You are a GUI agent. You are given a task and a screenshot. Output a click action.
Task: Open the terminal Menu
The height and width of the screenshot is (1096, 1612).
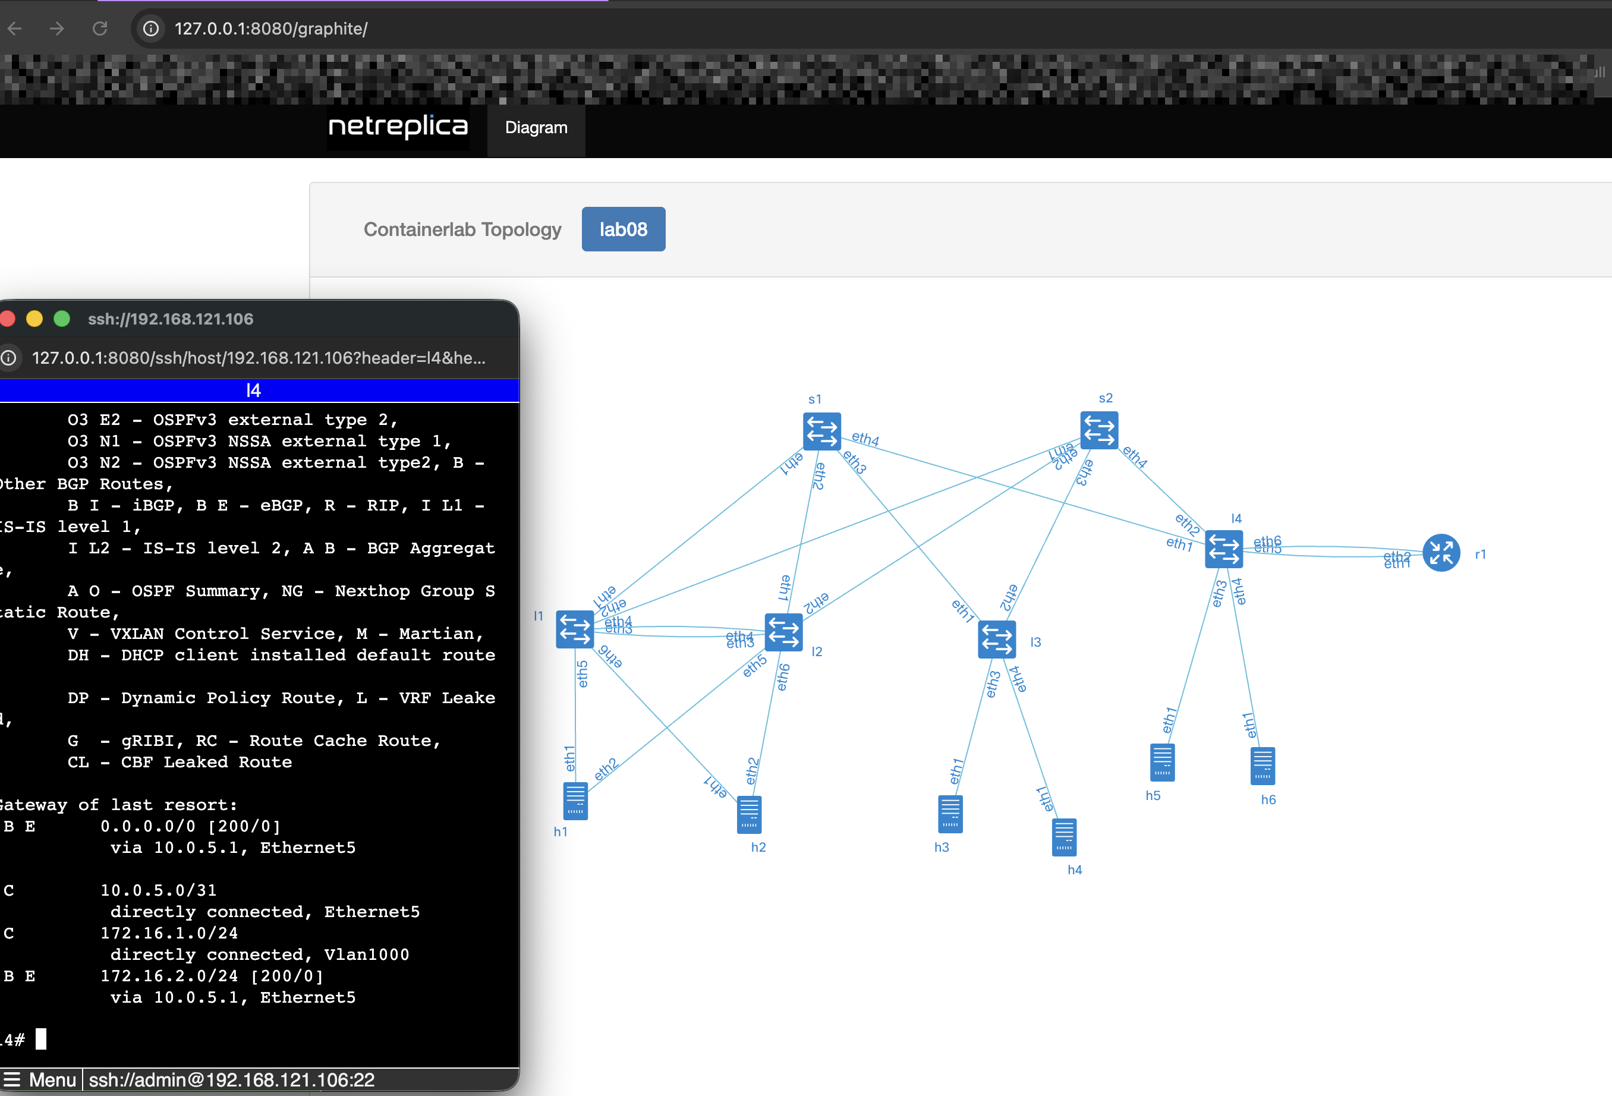click(40, 1079)
